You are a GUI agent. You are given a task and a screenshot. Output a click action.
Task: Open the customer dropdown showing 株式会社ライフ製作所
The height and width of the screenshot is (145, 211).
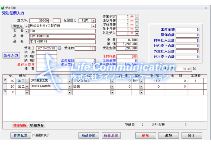(x=93, y=26)
